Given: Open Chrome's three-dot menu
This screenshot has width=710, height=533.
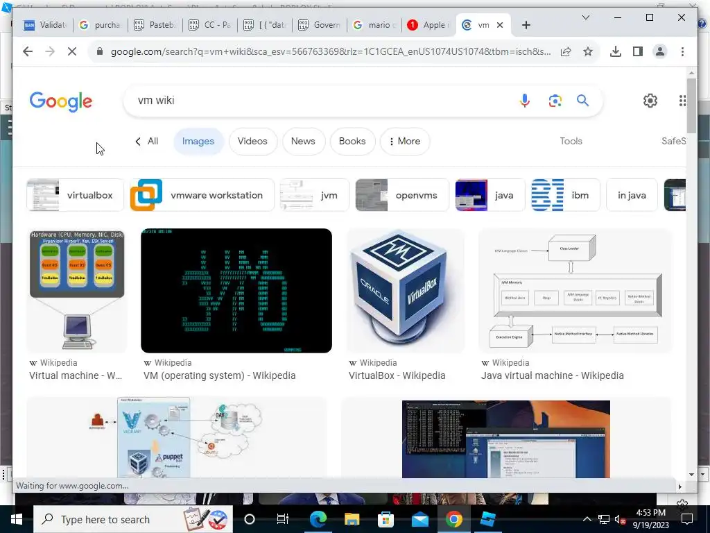Looking at the screenshot, I should (682, 51).
